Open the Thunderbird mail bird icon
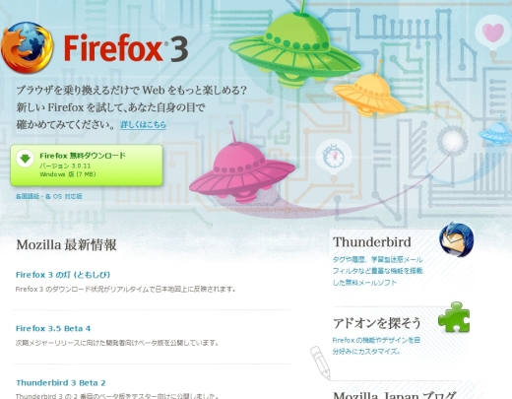The height and width of the screenshot is (399, 512). [x=456, y=239]
